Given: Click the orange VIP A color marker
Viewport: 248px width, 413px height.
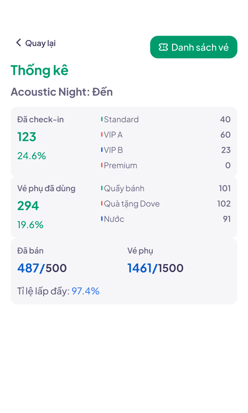Looking at the screenshot, I should [x=102, y=134].
